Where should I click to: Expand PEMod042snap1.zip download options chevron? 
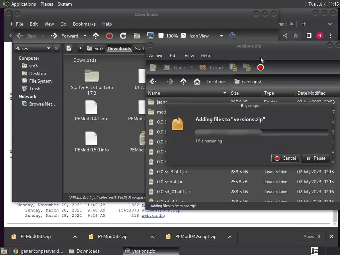[x=230, y=236]
